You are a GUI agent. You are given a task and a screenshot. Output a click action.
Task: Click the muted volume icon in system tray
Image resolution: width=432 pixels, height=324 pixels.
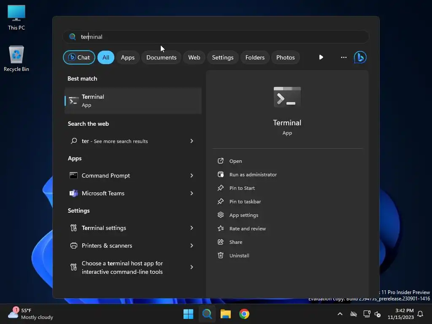378,314
